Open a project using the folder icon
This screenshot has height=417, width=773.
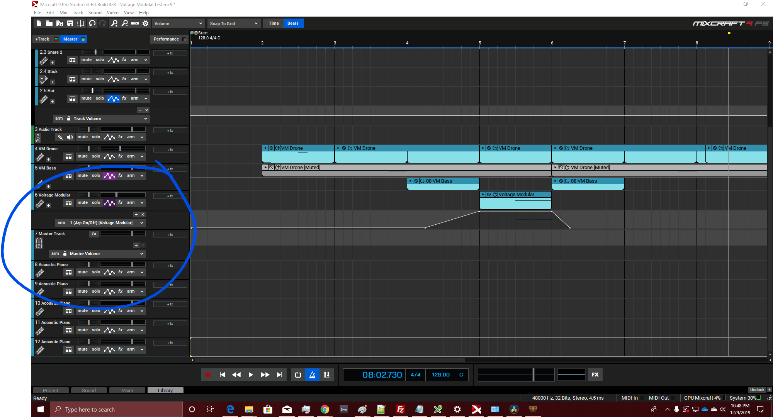[49, 24]
